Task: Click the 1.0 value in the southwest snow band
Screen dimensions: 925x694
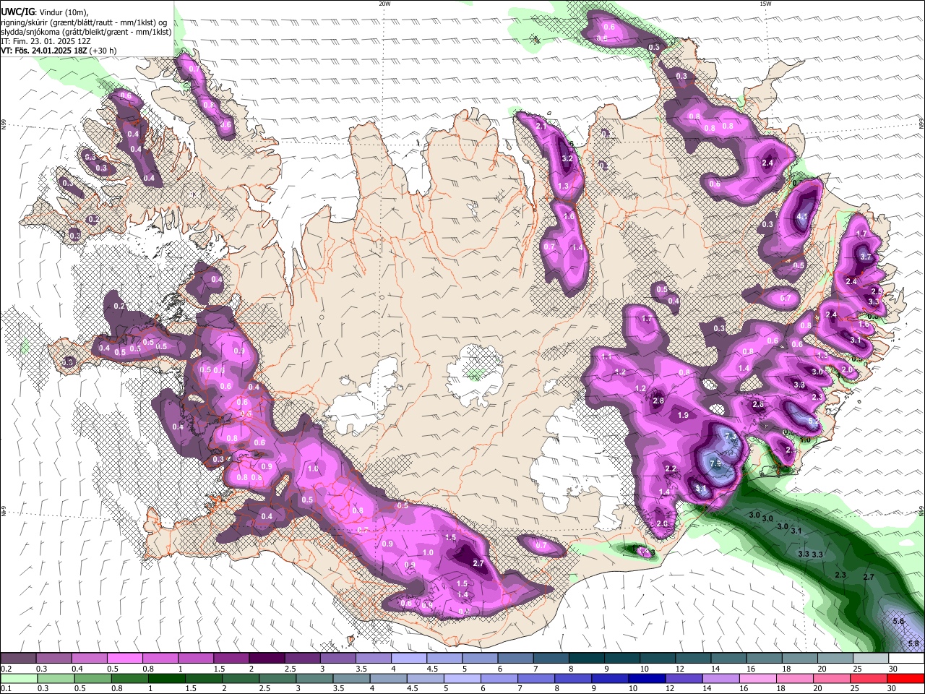Action: (313, 469)
